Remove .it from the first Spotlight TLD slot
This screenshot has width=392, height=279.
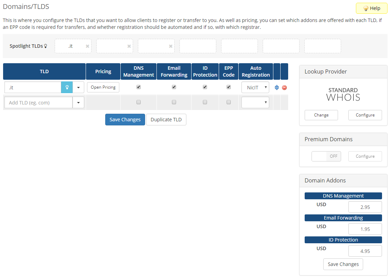click(87, 46)
